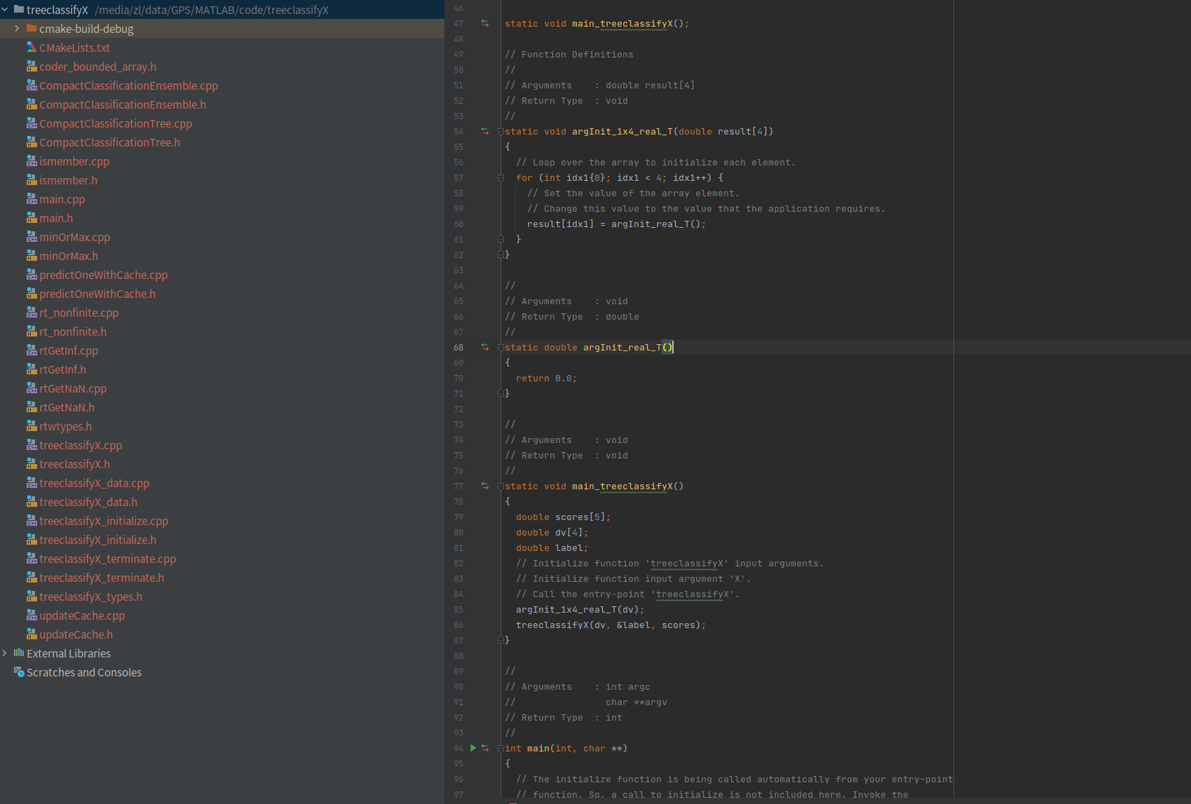
Task: Select main.cpp in project tree
Action: pyautogui.click(x=62, y=199)
